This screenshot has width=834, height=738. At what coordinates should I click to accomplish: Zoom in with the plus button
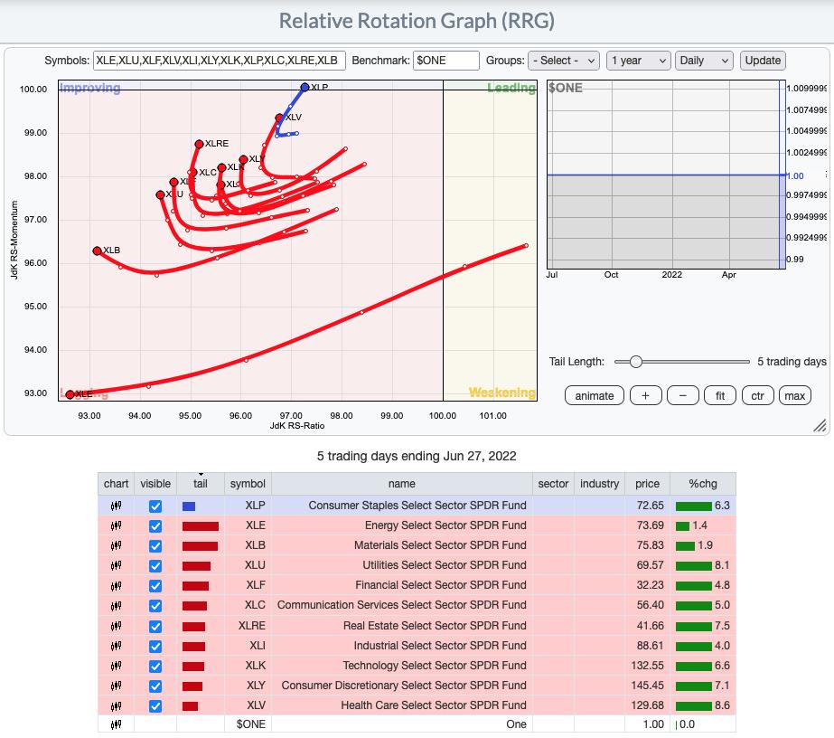tap(646, 395)
